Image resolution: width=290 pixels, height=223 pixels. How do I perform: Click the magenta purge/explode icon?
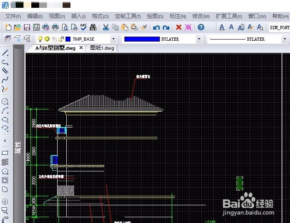pos(188,27)
